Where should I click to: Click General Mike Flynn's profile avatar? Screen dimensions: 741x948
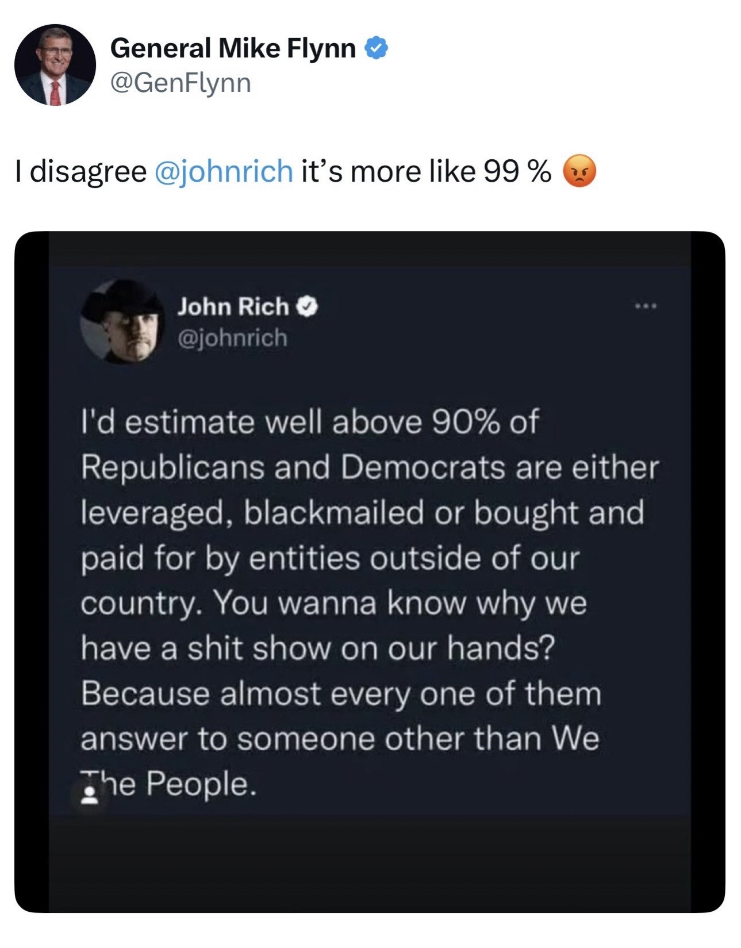(x=55, y=65)
